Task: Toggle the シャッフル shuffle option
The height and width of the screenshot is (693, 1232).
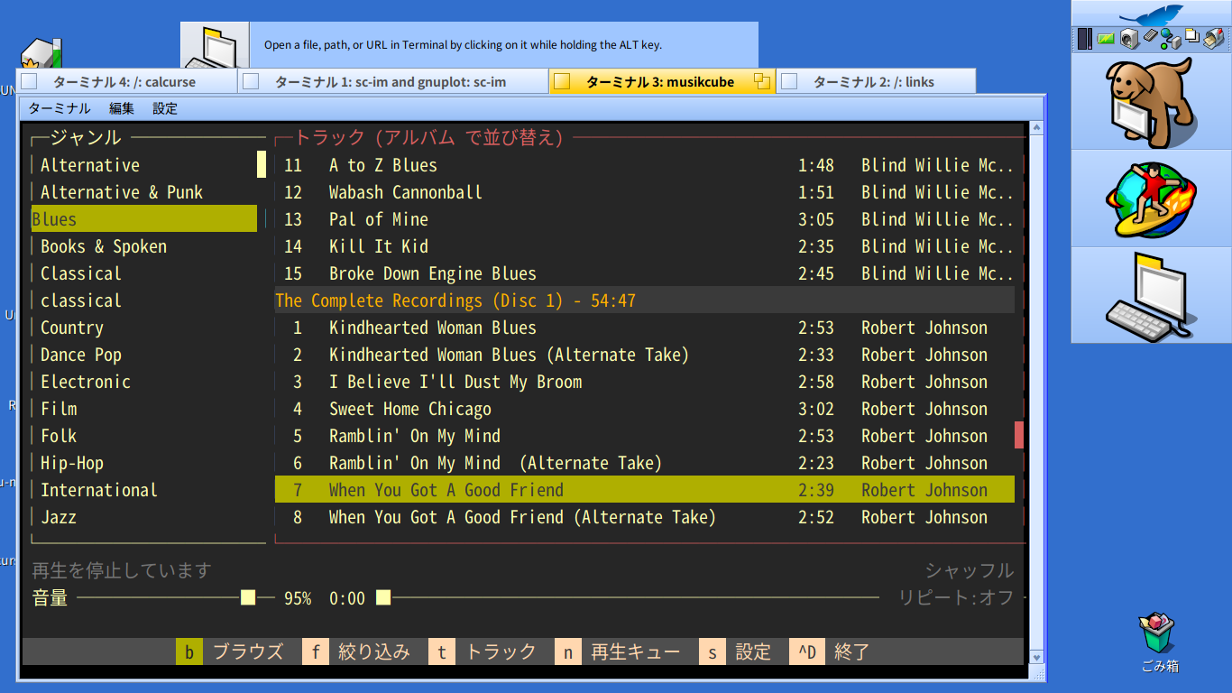Action: pyautogui.click(x=969, y=570)
